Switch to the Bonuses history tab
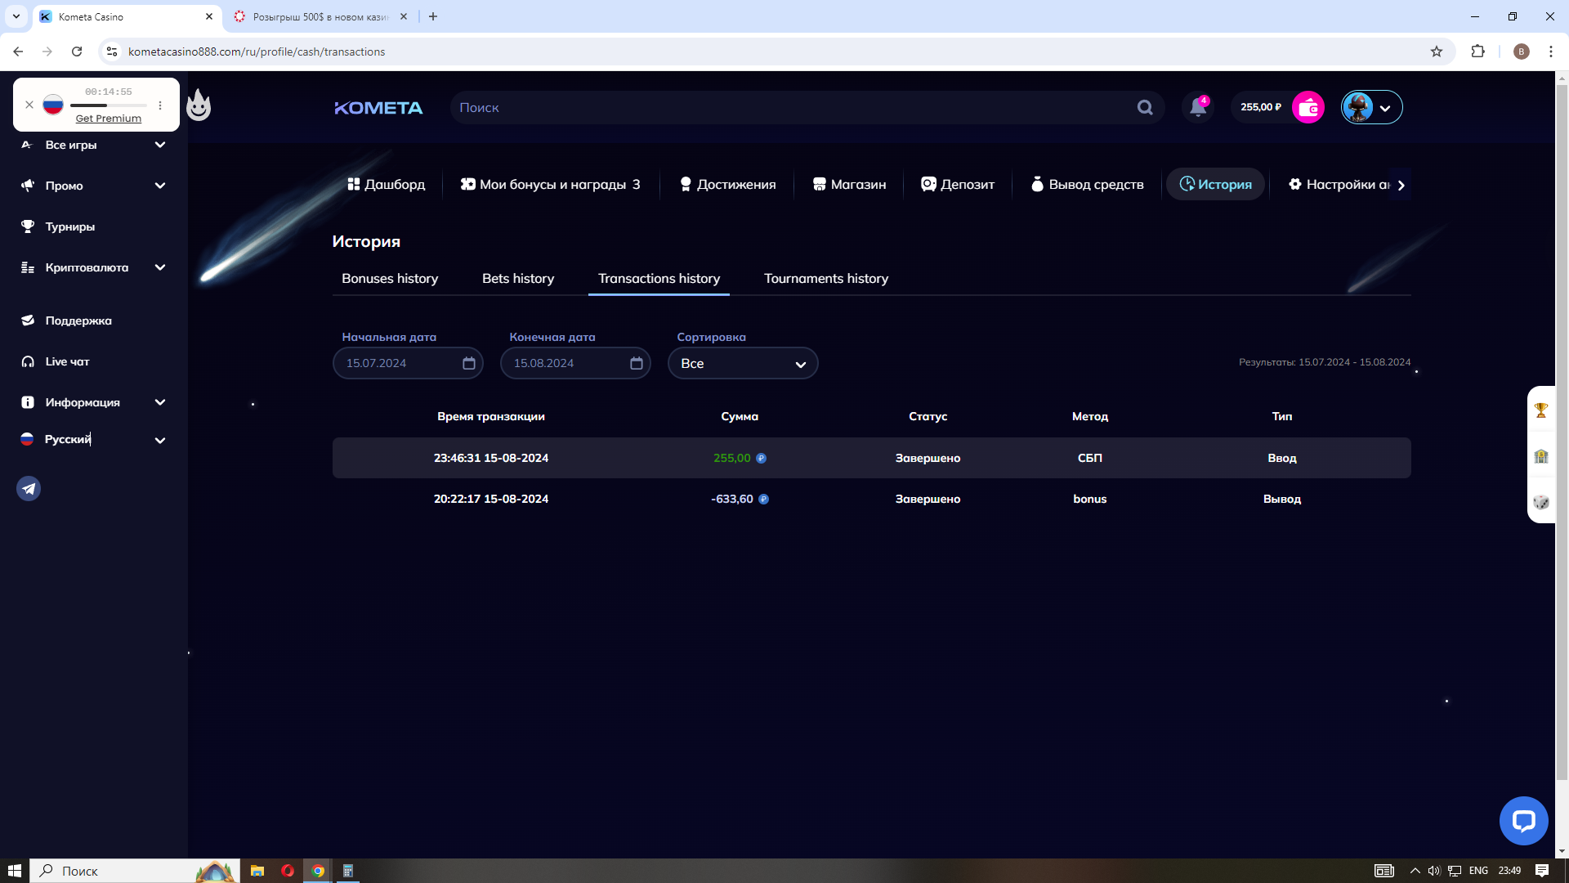Image resolution: width=1569 pixels, height=883 pixels. (x=389, y=279)
